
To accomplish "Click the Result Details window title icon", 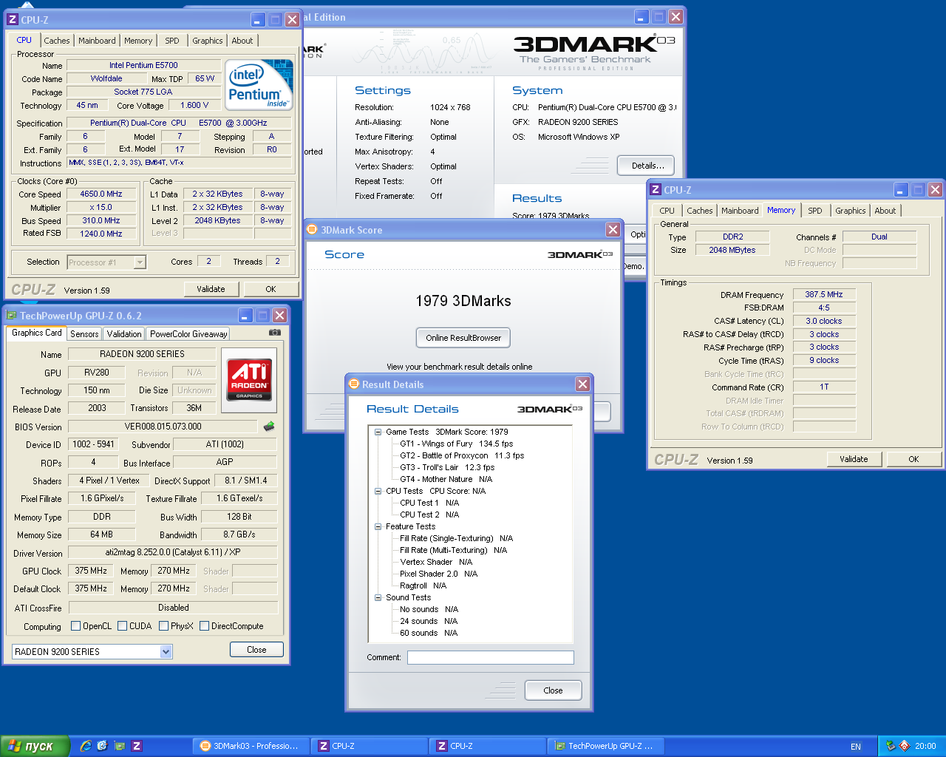I will click(353, 384).
